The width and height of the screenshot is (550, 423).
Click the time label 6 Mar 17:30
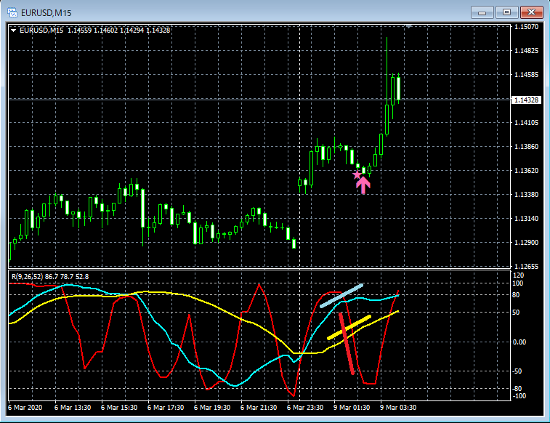[166, 407]
